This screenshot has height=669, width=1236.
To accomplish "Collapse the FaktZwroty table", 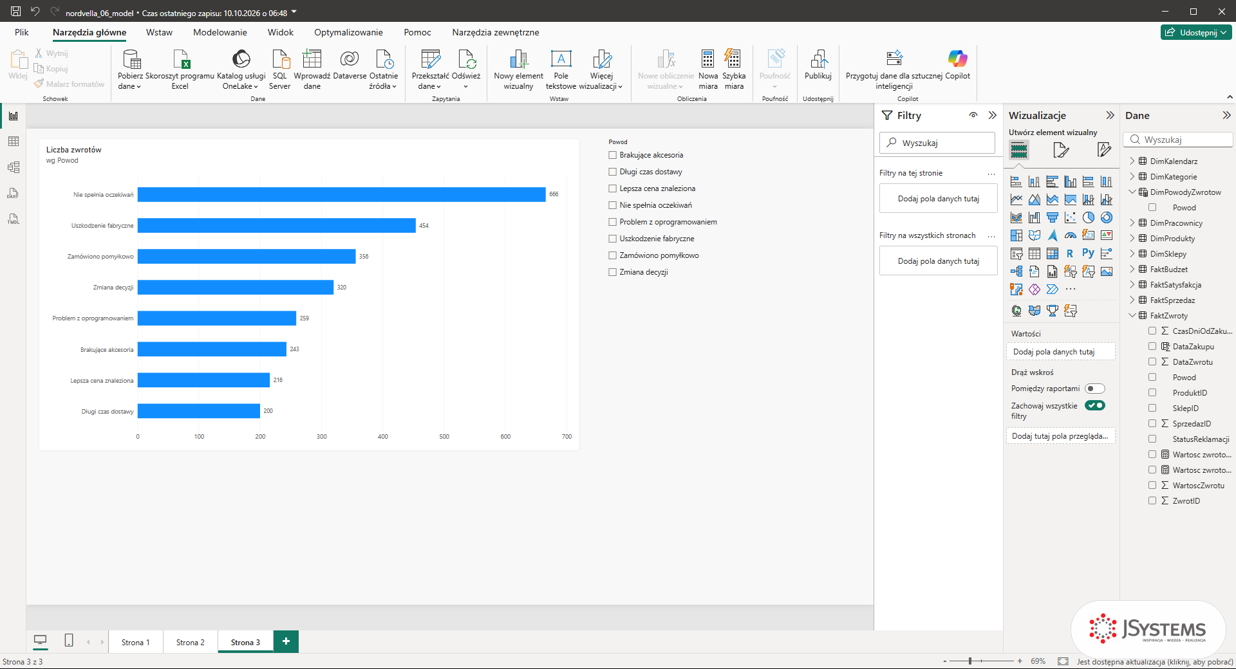I will pyautogui.click(x=1132, y=316).
